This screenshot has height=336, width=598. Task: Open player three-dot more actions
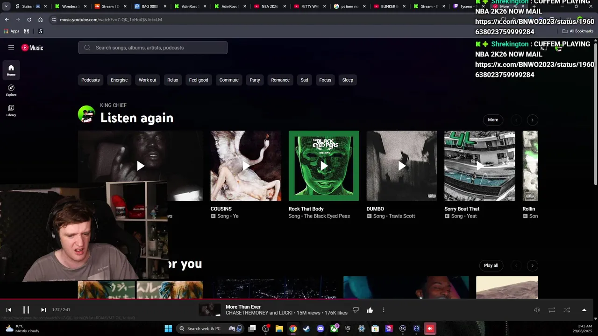click(384, 310)
